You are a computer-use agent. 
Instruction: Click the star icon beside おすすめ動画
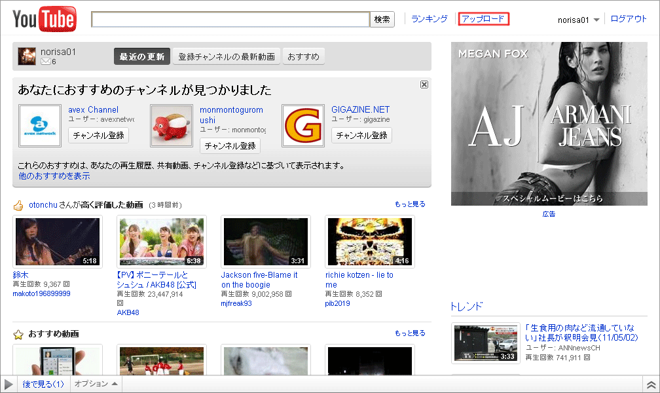click(18, 335)
